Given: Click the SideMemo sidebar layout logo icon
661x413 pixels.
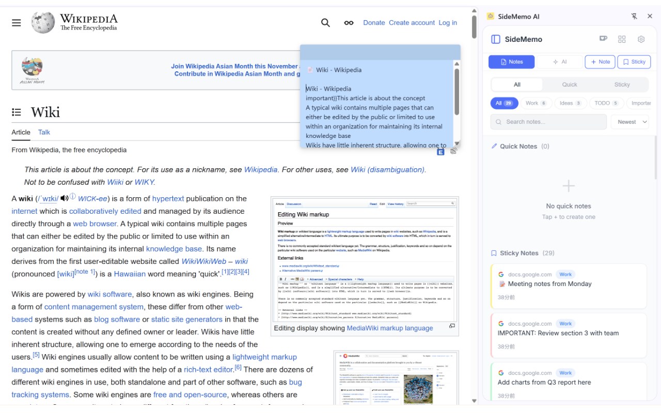Looking at the screenshot, I should [496, 39].
